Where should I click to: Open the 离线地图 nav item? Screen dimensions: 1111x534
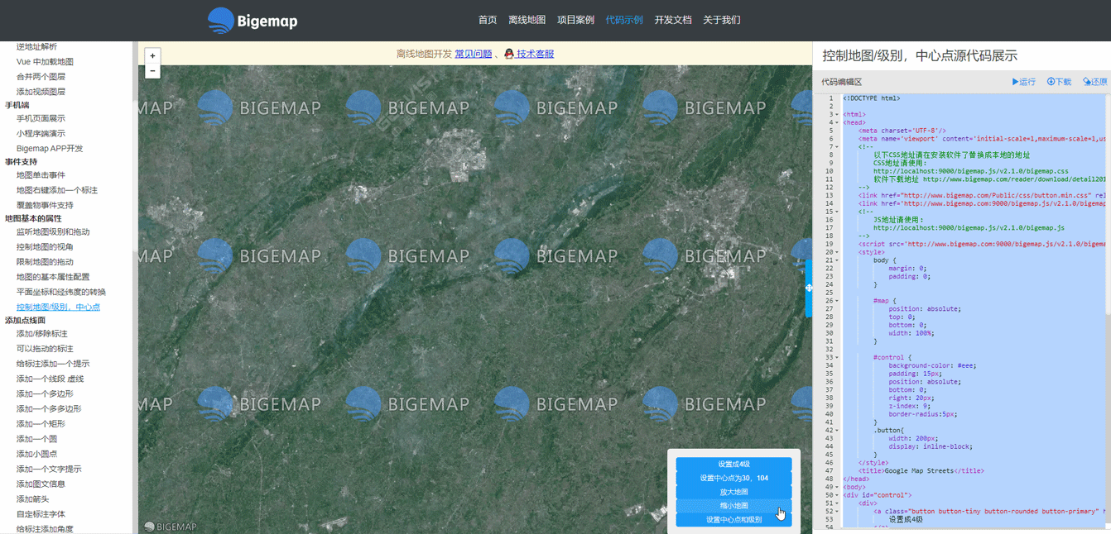click(527, 20)
